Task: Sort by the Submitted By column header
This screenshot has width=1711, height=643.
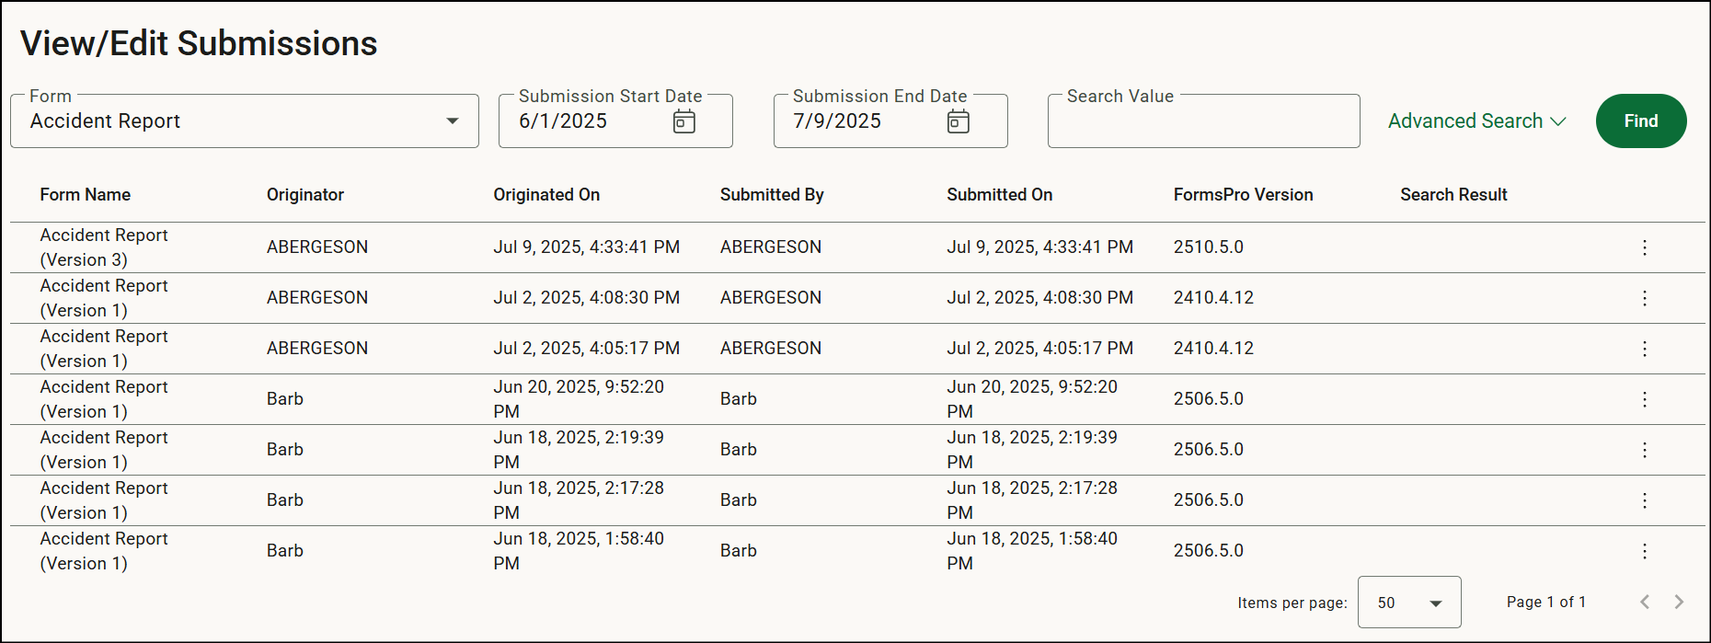Action: (x=772, y=195)
